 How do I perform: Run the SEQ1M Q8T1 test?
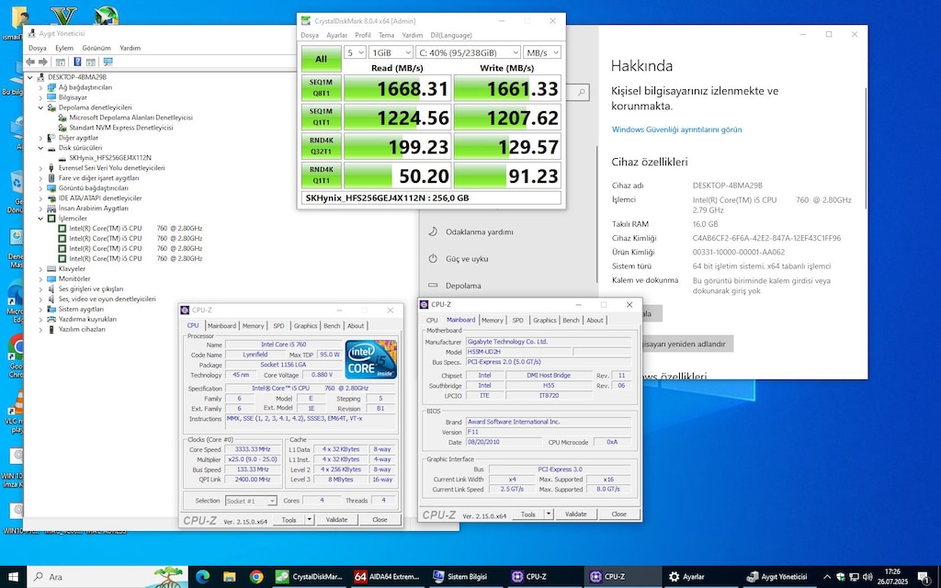click(321, 88)
